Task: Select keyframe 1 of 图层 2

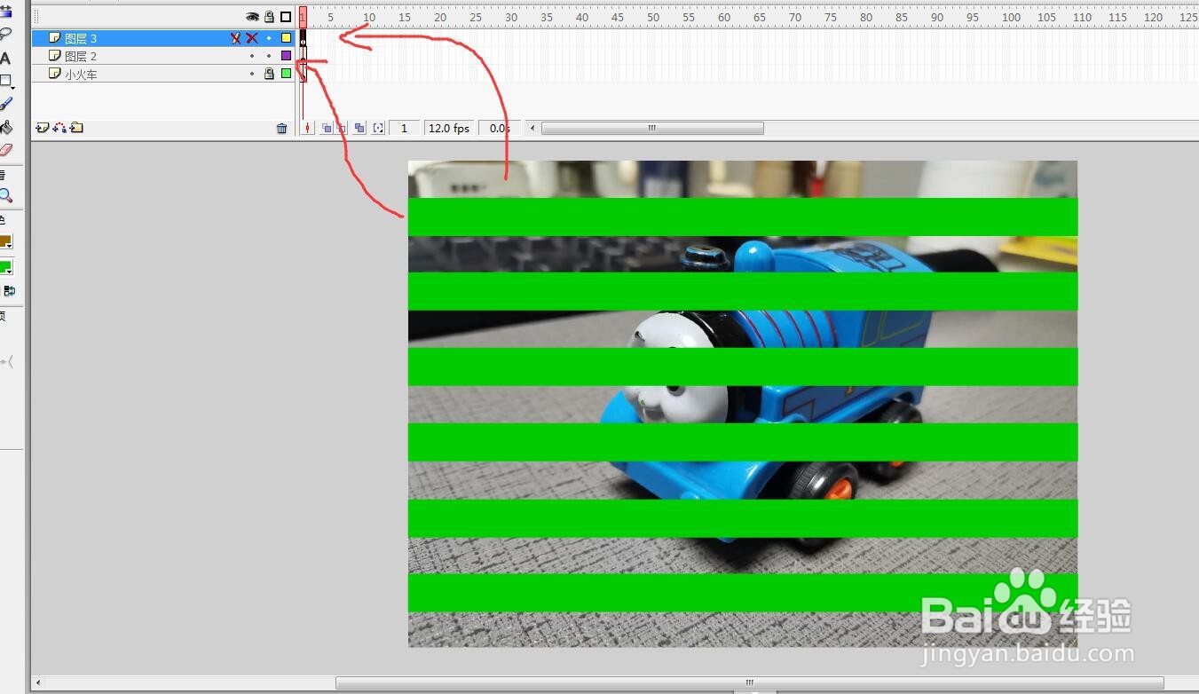Action: point(303,56)
